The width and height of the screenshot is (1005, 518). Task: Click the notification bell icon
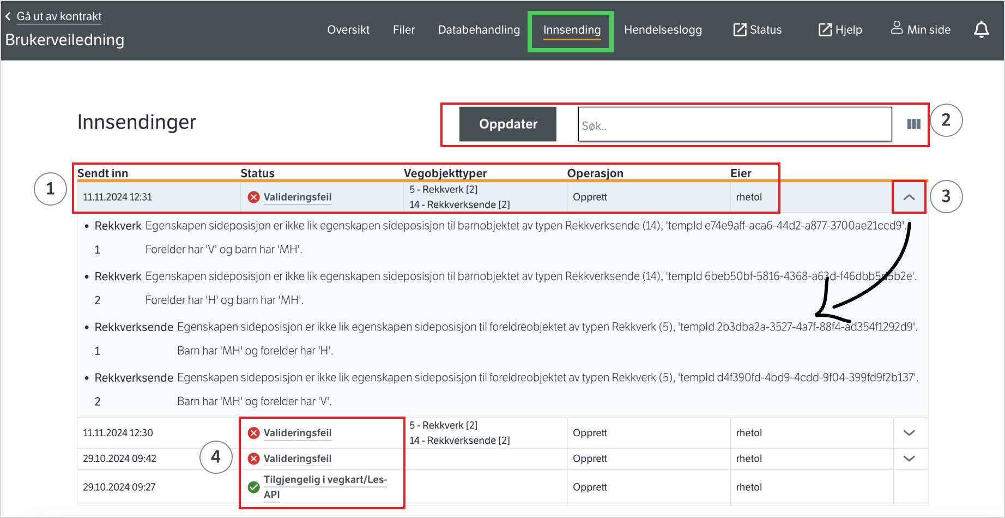981,29
